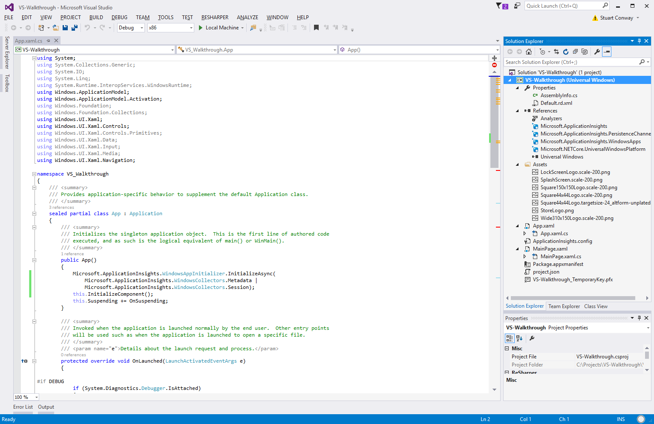Click the Open File toolbar icon
This screenshot has width=654, height=424.
point(56,28)
